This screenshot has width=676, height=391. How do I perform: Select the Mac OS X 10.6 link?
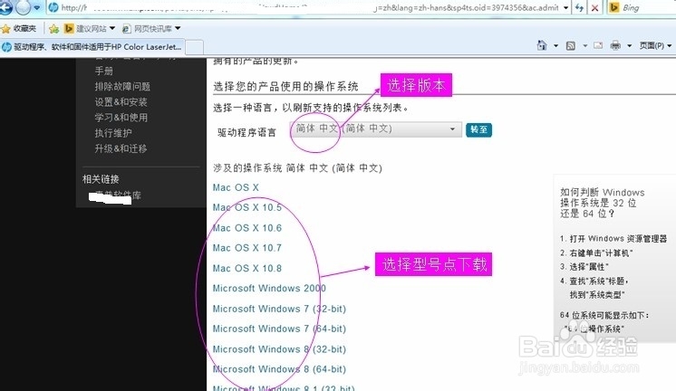pos(247,228)
